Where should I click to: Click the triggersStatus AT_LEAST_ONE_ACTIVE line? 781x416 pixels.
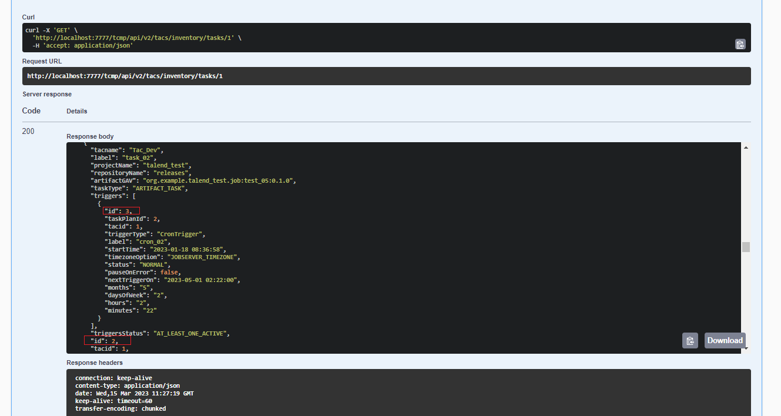159,333
